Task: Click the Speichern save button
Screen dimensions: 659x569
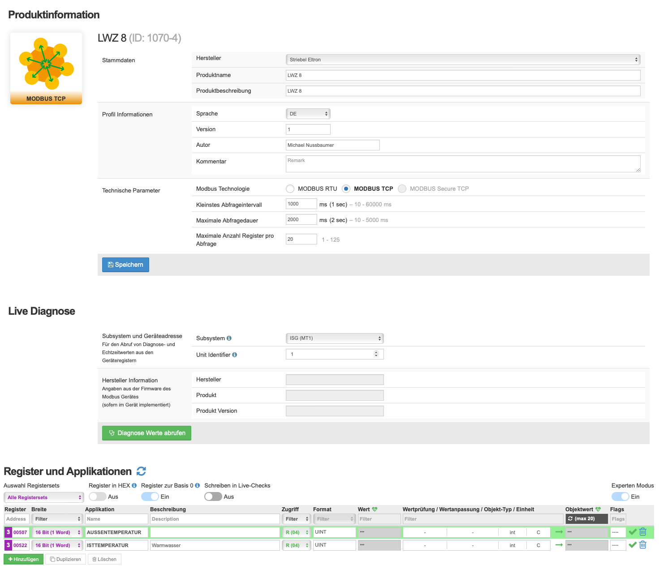Action: [125, 265]
